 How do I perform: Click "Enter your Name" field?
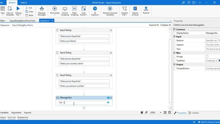pyautogui.click(x=84, y=41)
